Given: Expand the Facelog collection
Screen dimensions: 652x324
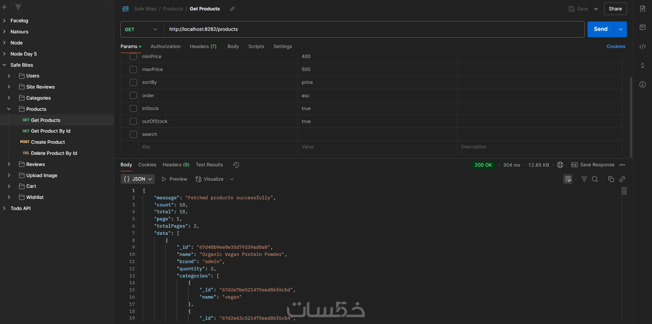Looking at the screenshot, I should pyautogui.click(x=4, y=21).
